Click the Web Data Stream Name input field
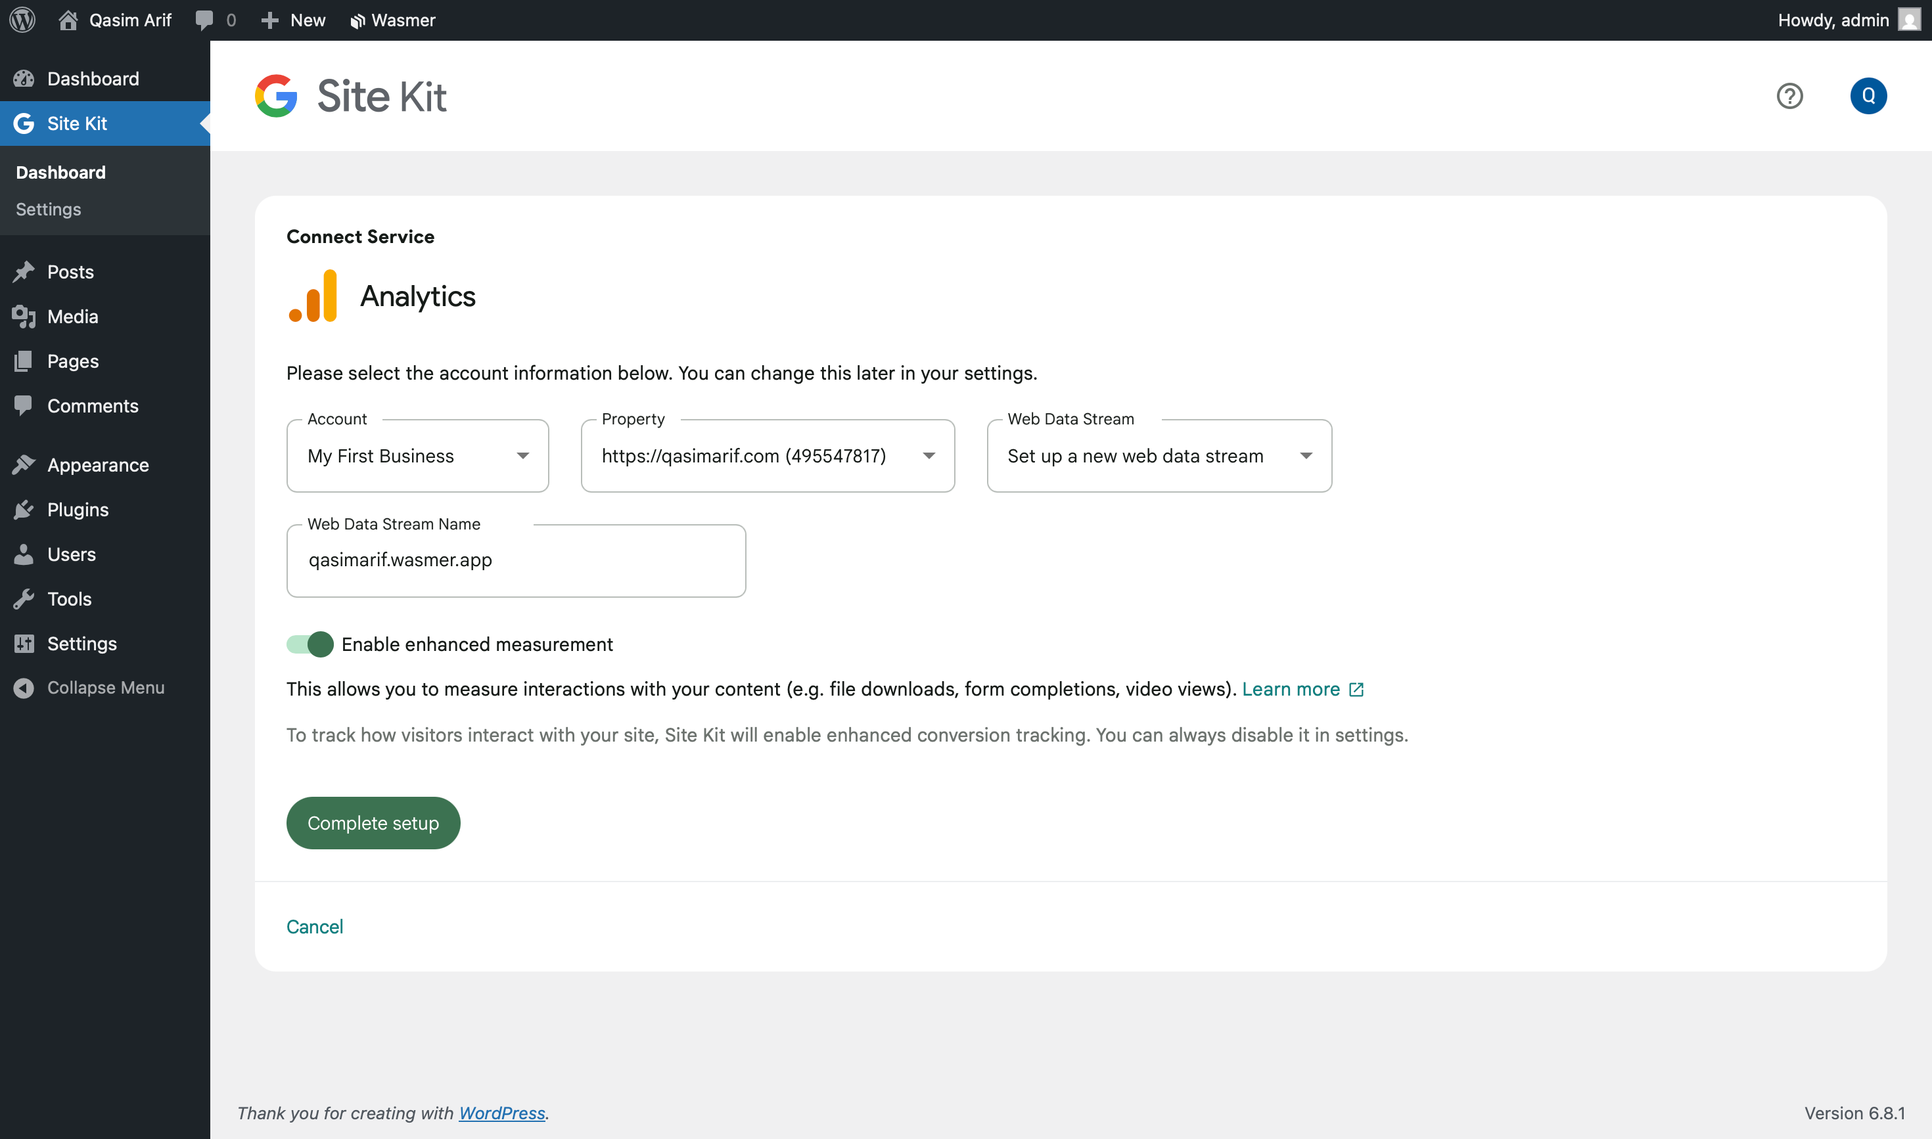The height and width of the screenshot is (1139, 1932). 516,560
